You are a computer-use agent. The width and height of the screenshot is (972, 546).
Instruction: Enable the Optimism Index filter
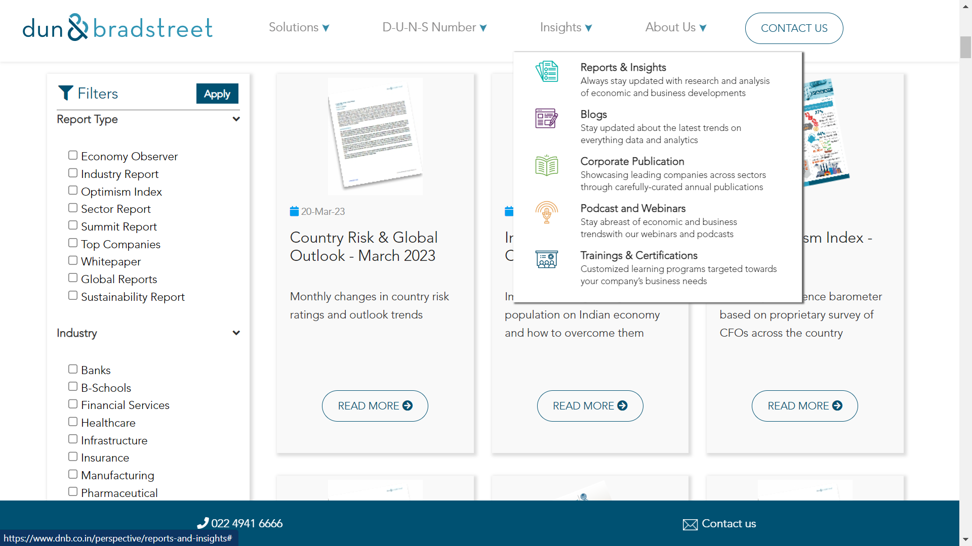coord(73,190)
